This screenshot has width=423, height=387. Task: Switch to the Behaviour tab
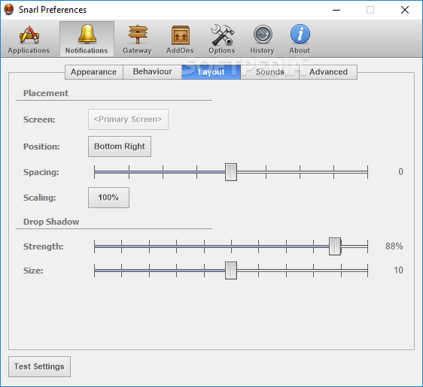click(153, 72)
